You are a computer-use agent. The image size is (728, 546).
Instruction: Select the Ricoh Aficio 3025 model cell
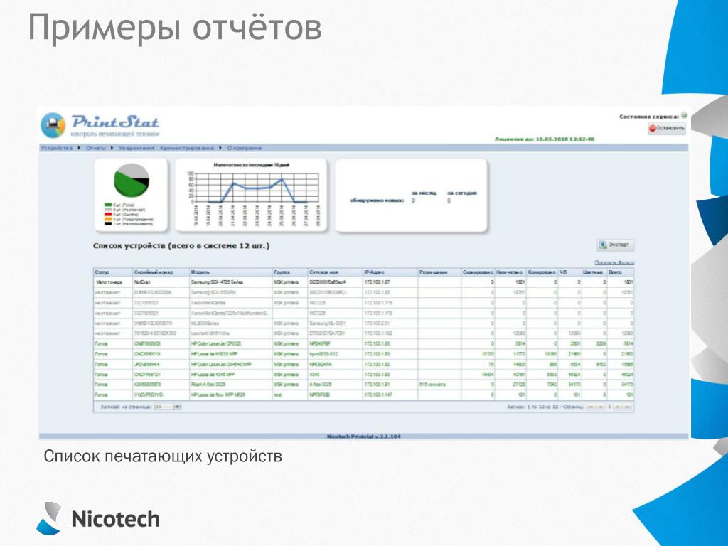tap(231, 385)
